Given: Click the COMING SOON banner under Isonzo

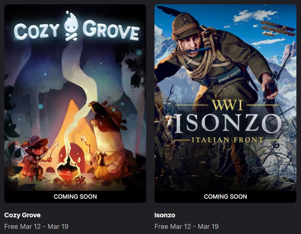Looking at the screenshot, I should (225, 197).
